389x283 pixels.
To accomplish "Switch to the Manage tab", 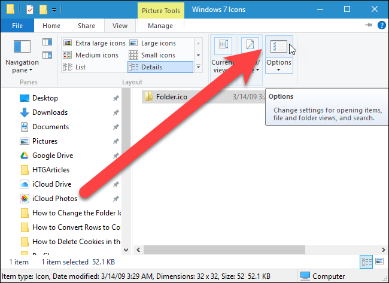I will 160,26.
